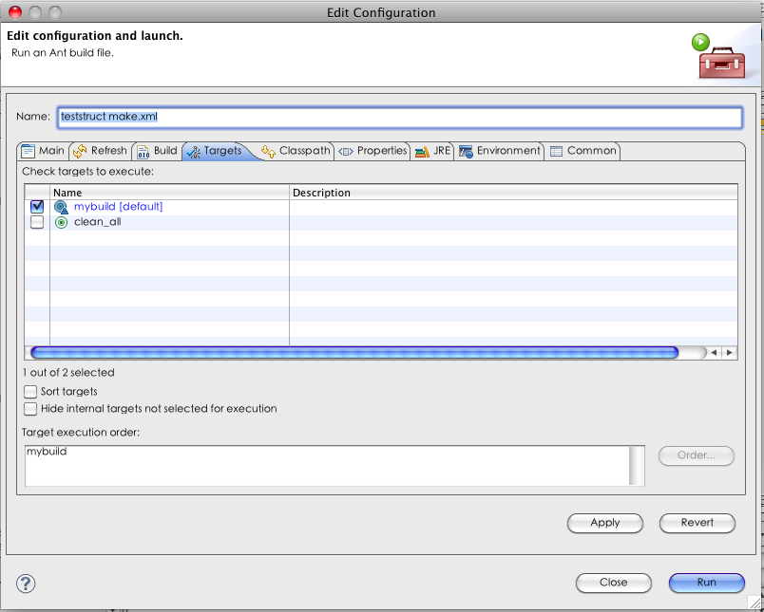Click the help question mark icon
The image size is (764, 612).
click(26, 584)
